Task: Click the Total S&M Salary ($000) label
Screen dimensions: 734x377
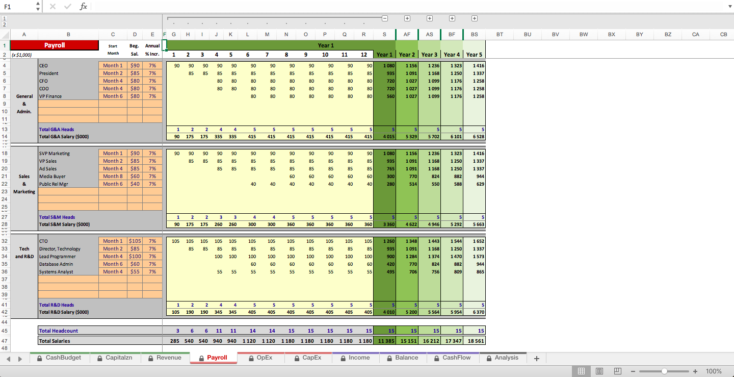Action: click(x=64, y=224)
